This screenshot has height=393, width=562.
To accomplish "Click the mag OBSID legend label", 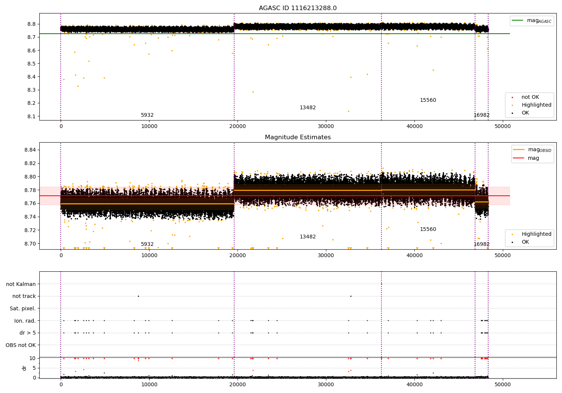I will [x=540, y=150].
